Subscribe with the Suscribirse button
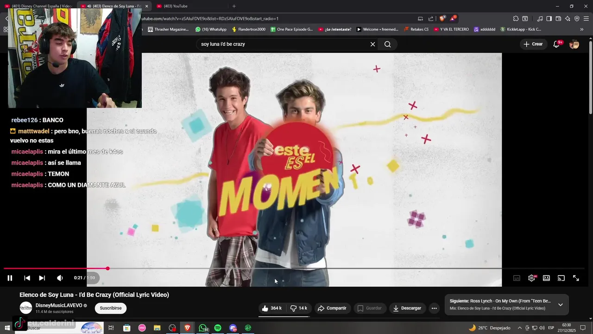The image size is (593, 334). pos(111,308)
